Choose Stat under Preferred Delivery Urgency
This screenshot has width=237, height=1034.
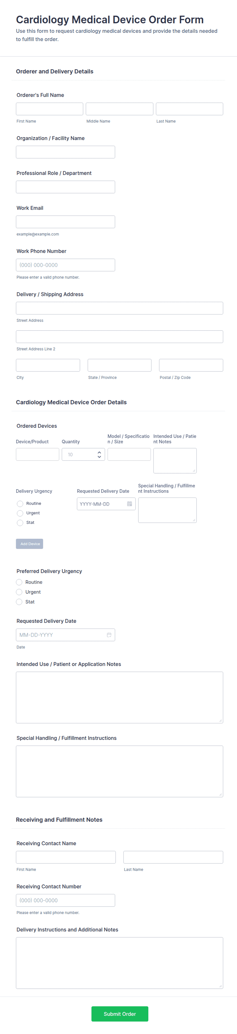19,602
